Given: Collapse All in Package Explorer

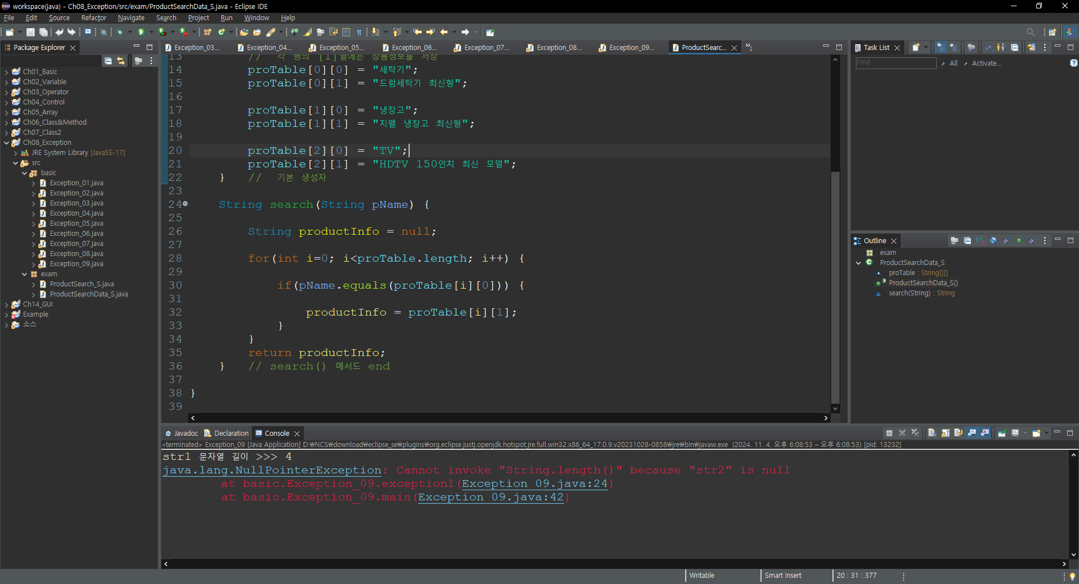Looking at the screenshot, I should (108, 61).
